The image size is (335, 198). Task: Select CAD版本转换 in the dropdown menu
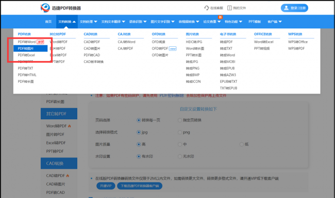point(94,62)
